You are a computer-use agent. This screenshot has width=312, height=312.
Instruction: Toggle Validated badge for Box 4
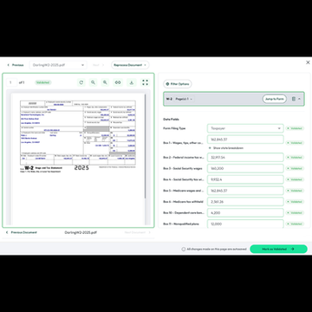[x=295, y=179]
